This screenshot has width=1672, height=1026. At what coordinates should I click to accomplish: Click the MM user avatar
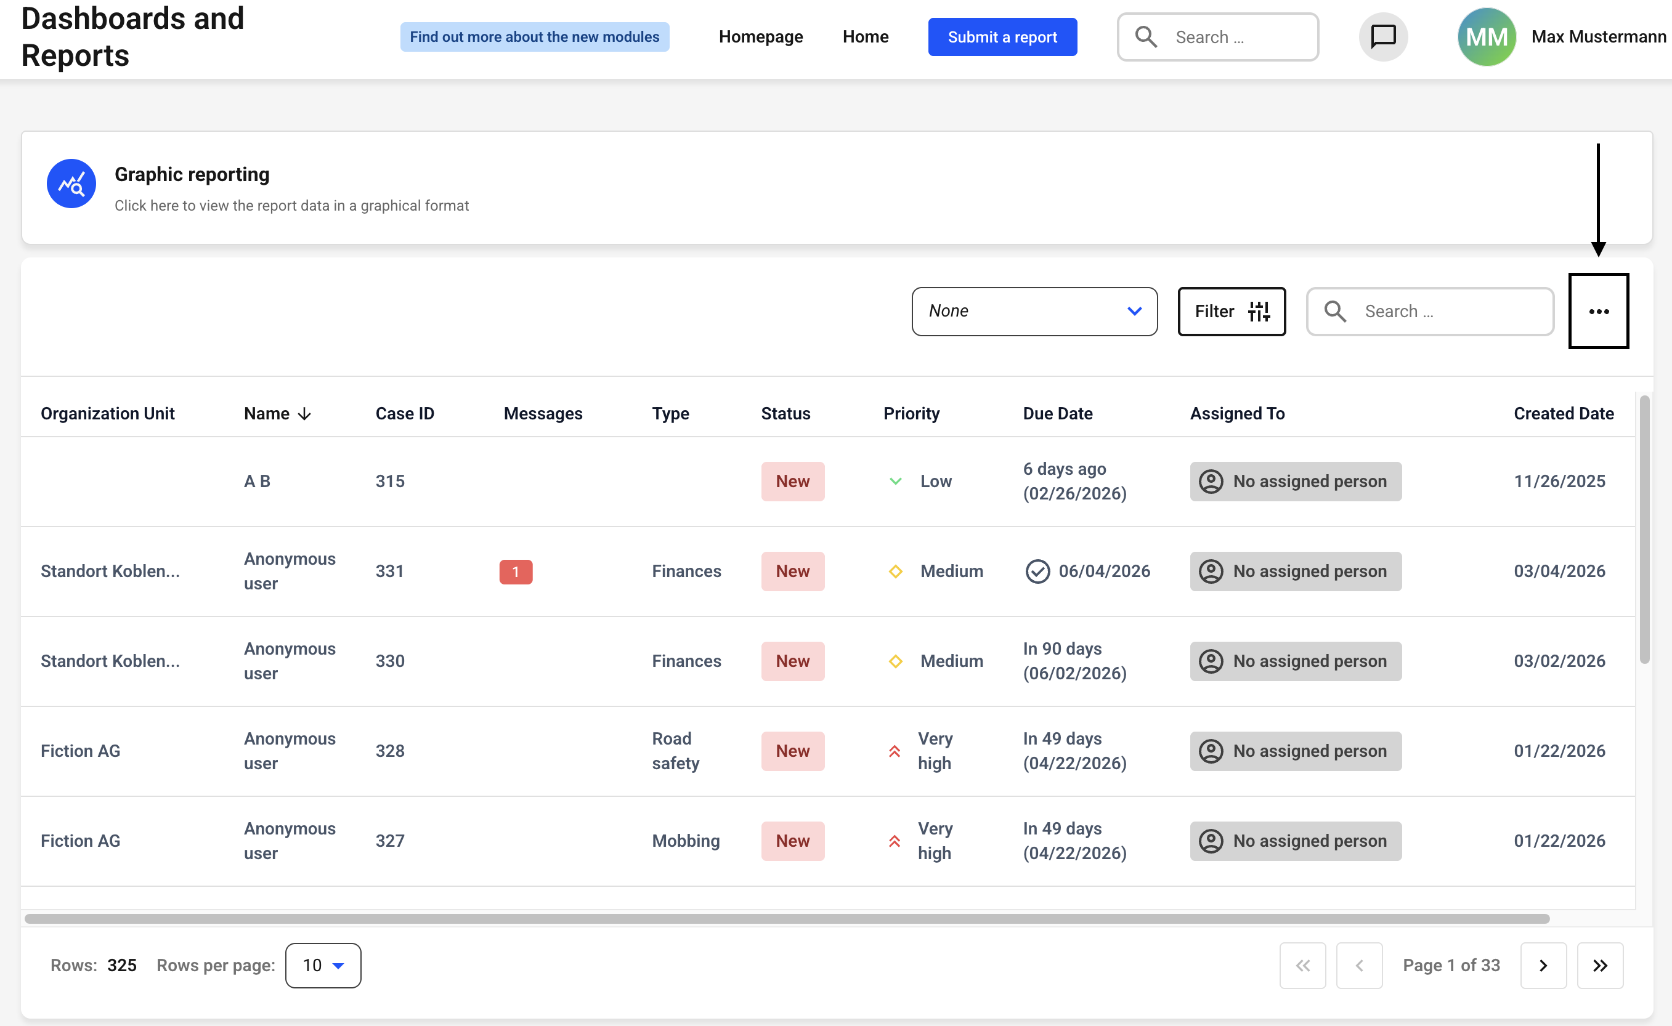pyautogui.click(x=1486, y=37)
